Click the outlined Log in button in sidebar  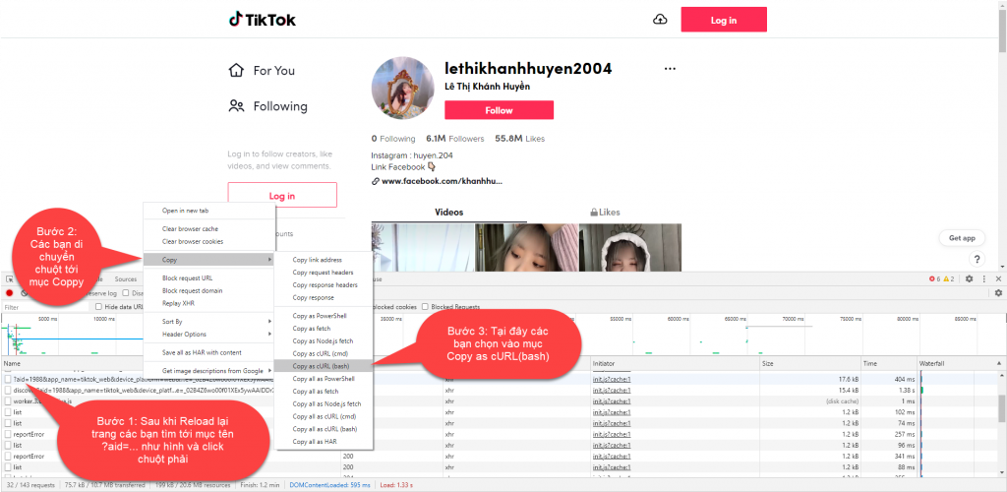click(282, 195)
